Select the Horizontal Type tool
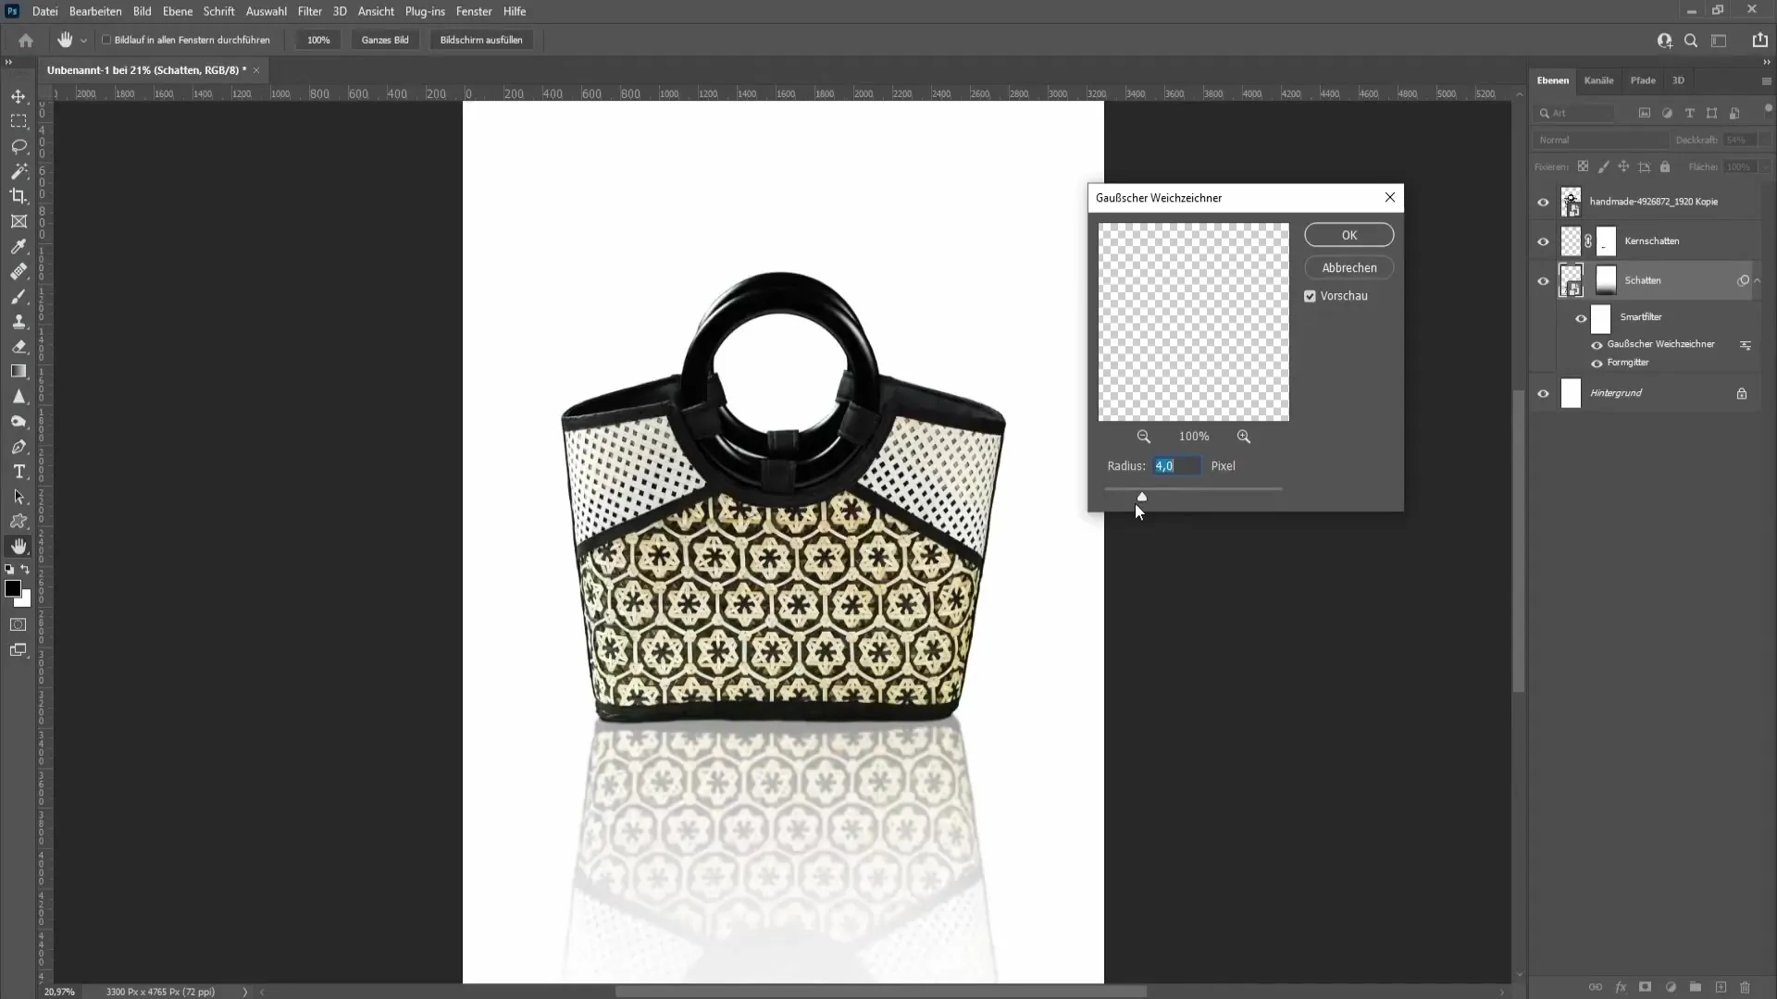Image resolution: width=1777 pixels, height=999 pixels. click(19, 472)
